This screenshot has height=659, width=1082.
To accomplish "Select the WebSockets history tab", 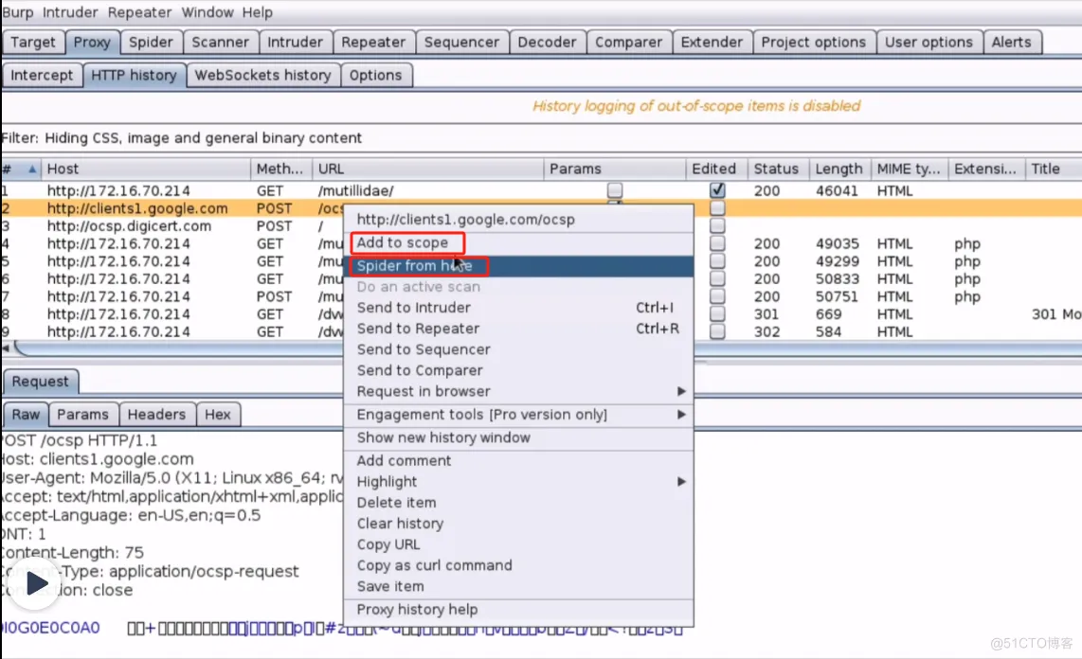I will 263,75.
